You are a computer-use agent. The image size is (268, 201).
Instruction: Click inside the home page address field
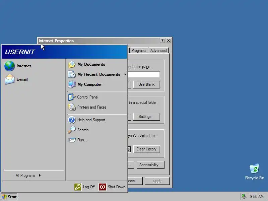(x=144, y=75)
